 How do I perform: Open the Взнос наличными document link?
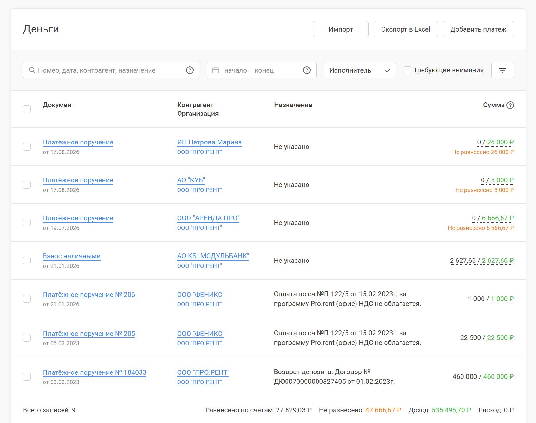pyautogui.click(x=72, y=256)
